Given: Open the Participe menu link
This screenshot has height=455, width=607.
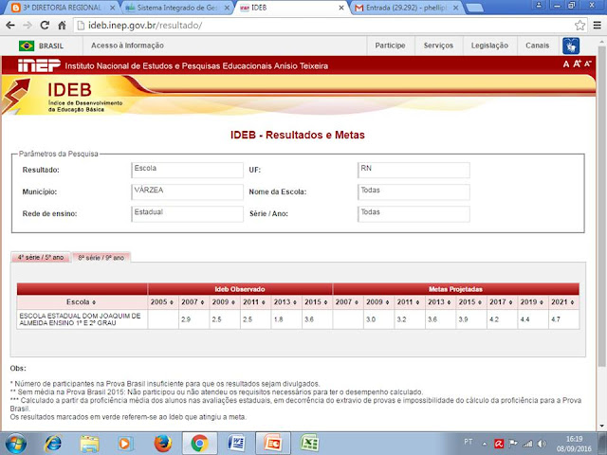Looking at the screenshot, I should point(390,45).
